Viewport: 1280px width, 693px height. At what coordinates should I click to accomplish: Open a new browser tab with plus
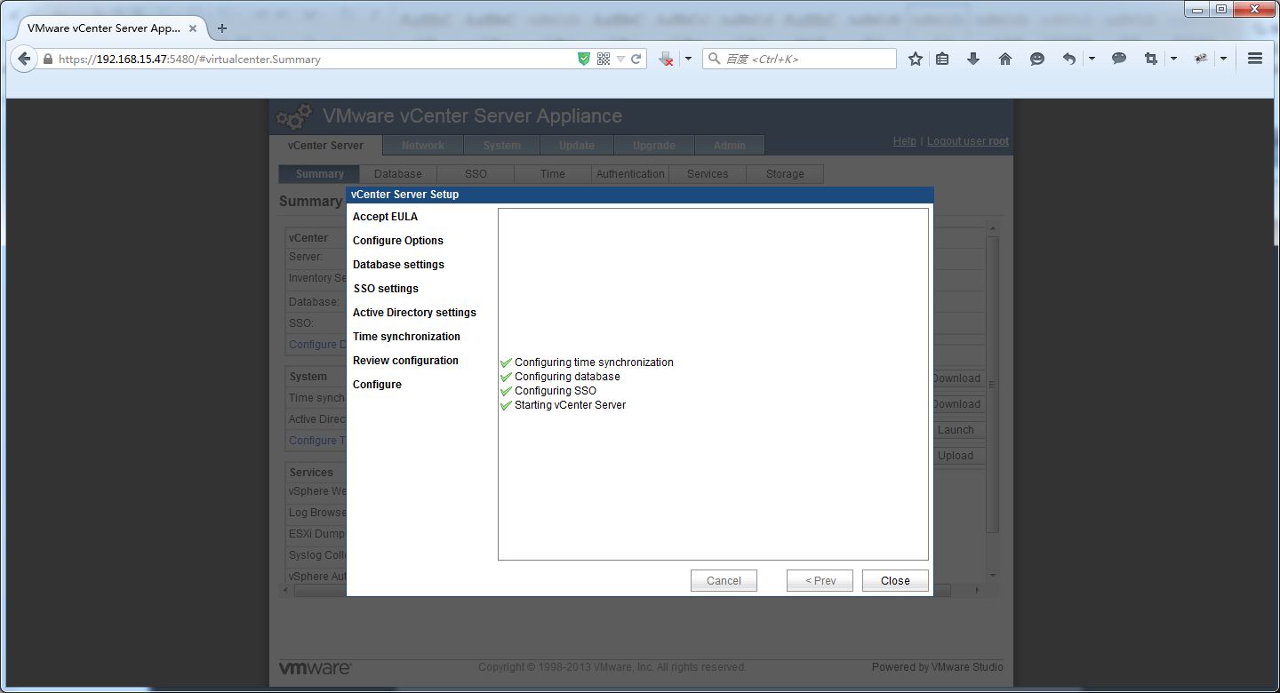[222, 28]
